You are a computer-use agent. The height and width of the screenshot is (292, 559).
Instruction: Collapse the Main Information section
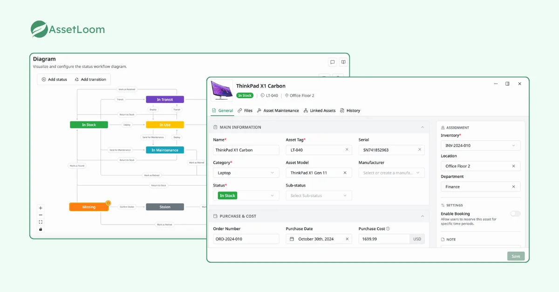(x=423, y=127)
